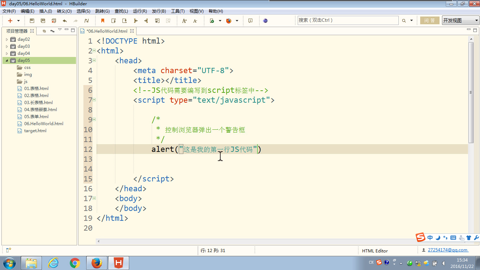This screenshot has width=480, height=270.
Task: Click the blue globe browser icon
Action: point(265,21)
